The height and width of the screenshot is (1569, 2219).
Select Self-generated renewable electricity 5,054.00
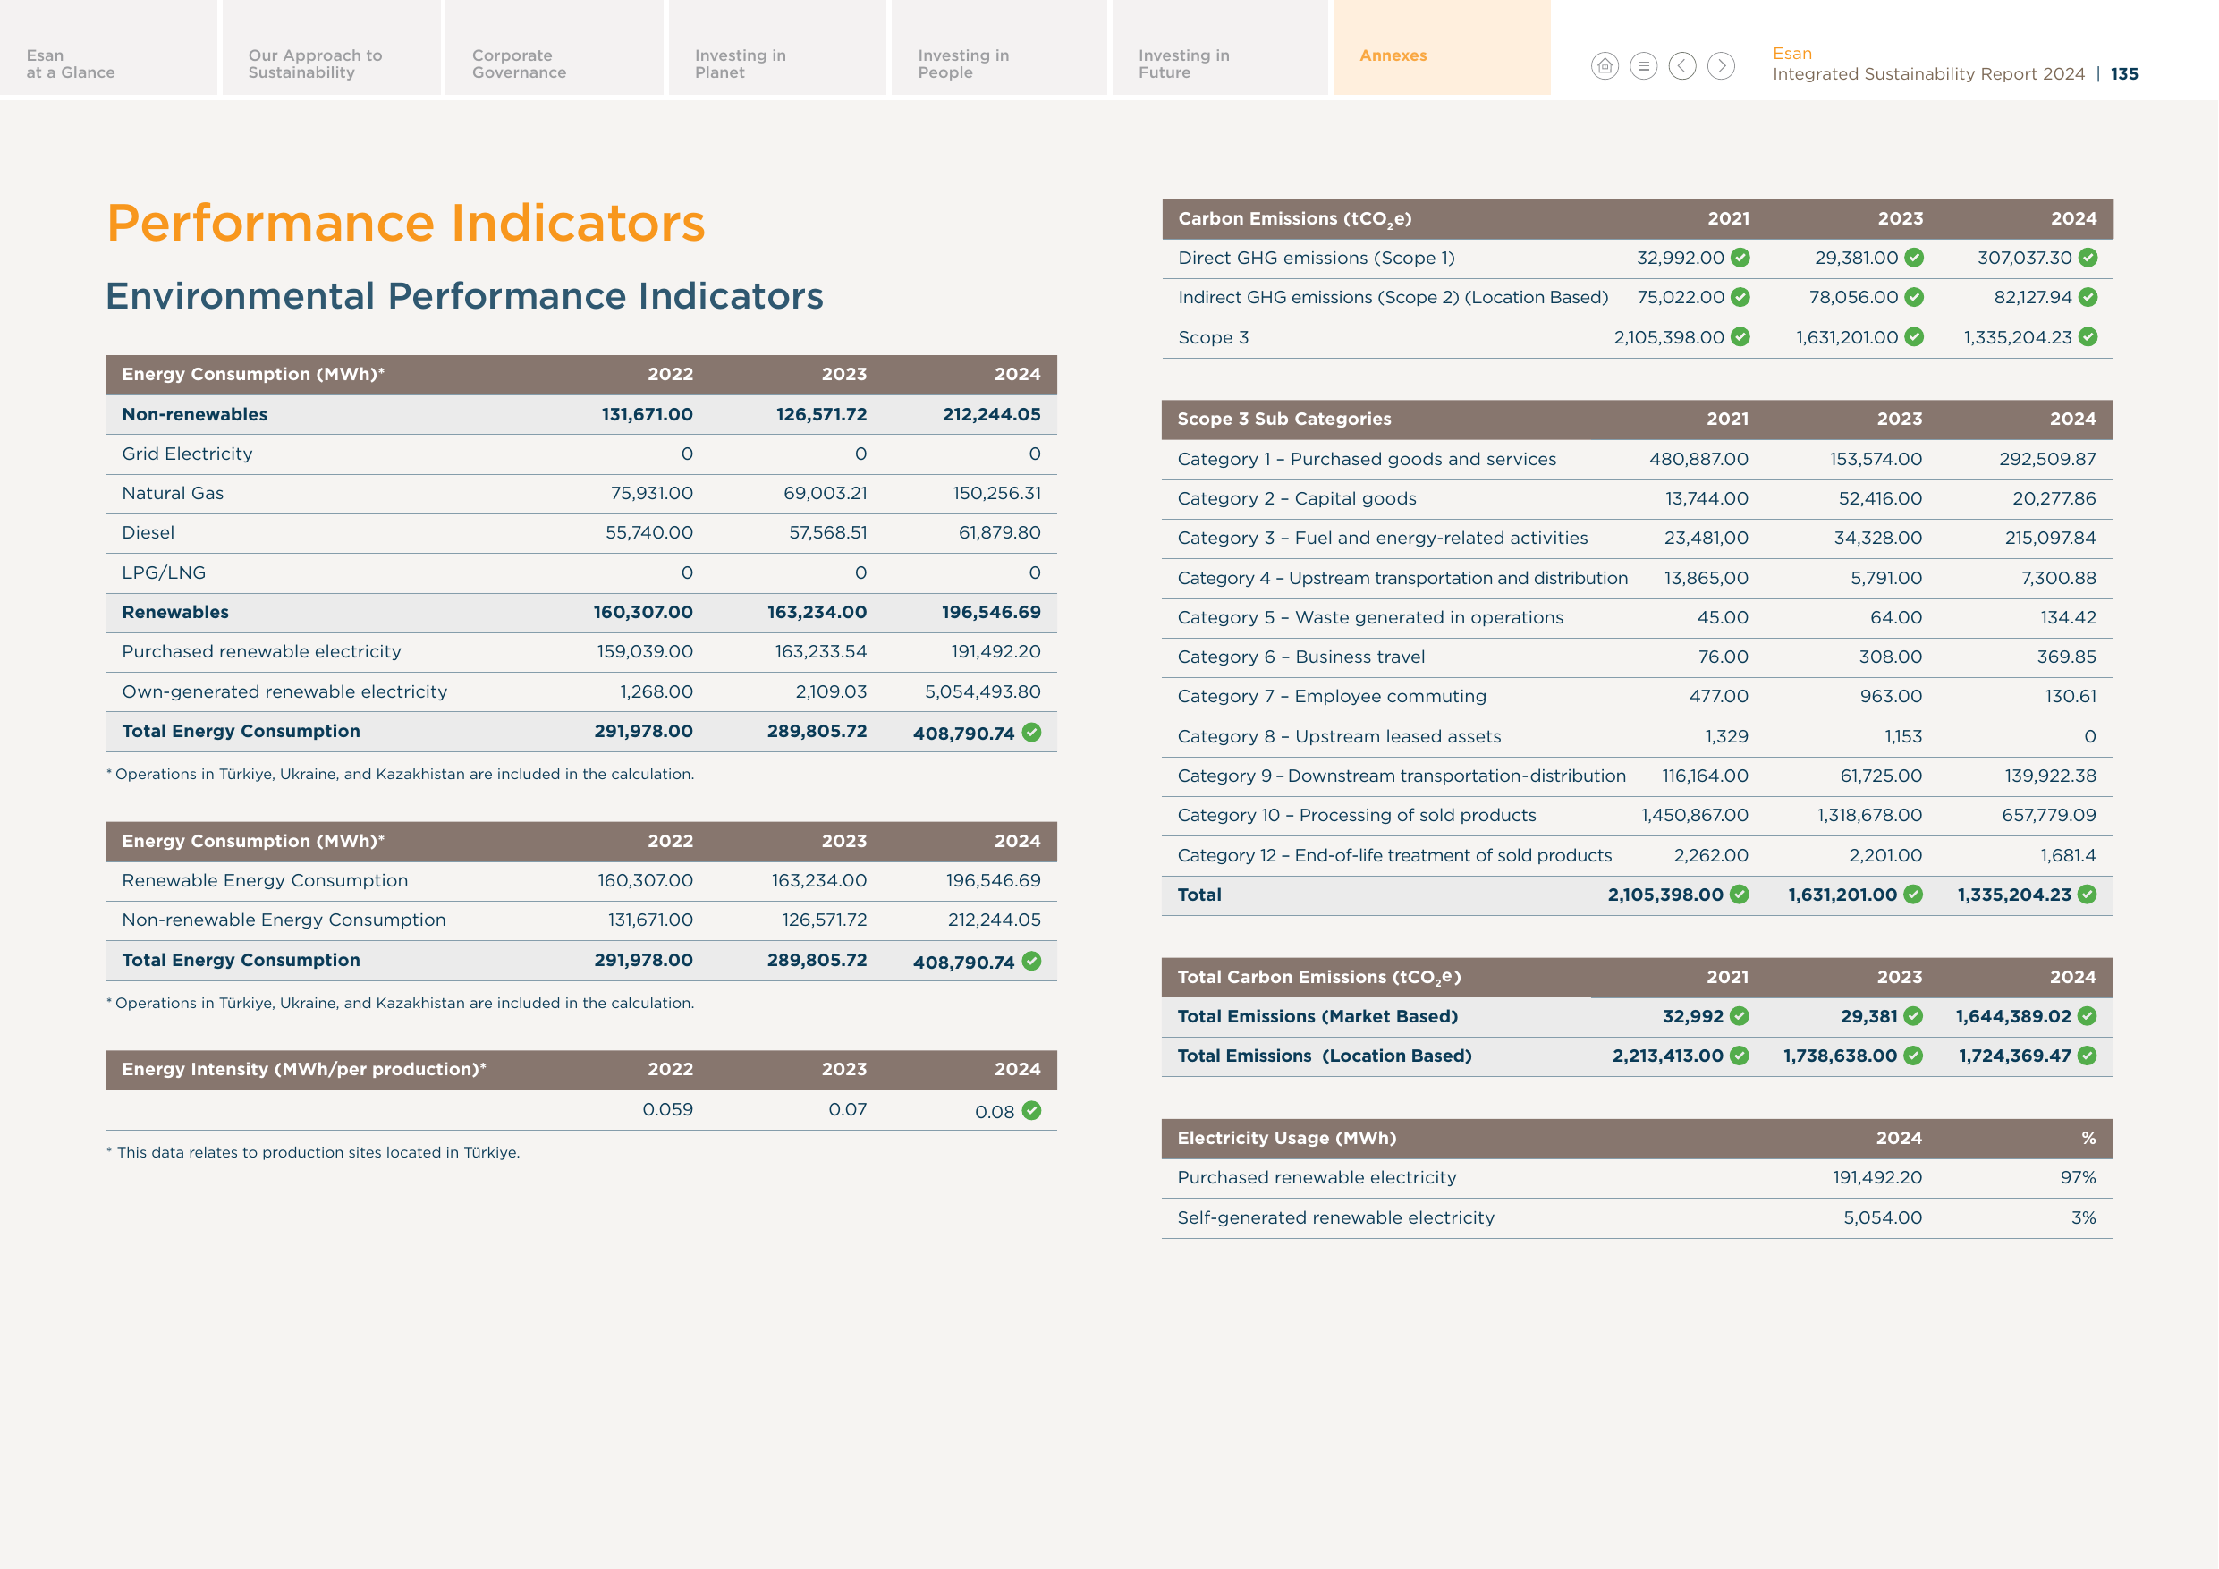(1883, 1218)
